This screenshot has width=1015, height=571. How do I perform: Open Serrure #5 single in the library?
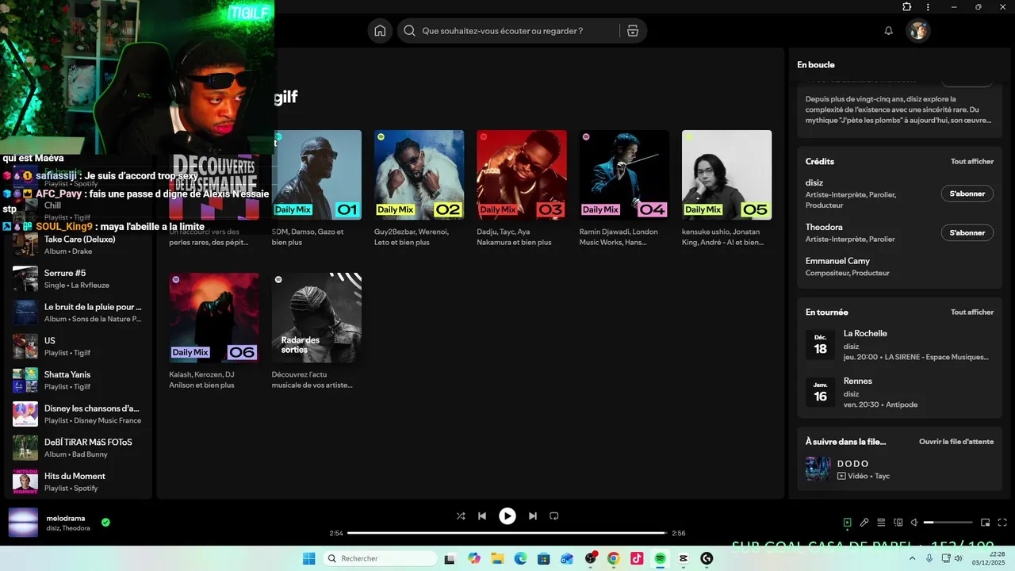click(77, 278)
